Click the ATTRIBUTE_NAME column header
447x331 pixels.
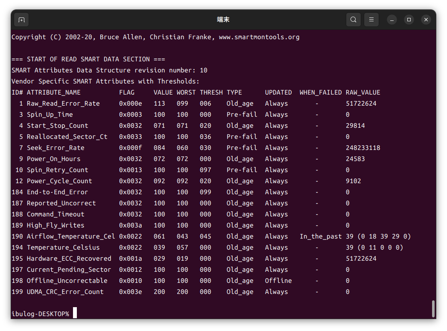53,92
